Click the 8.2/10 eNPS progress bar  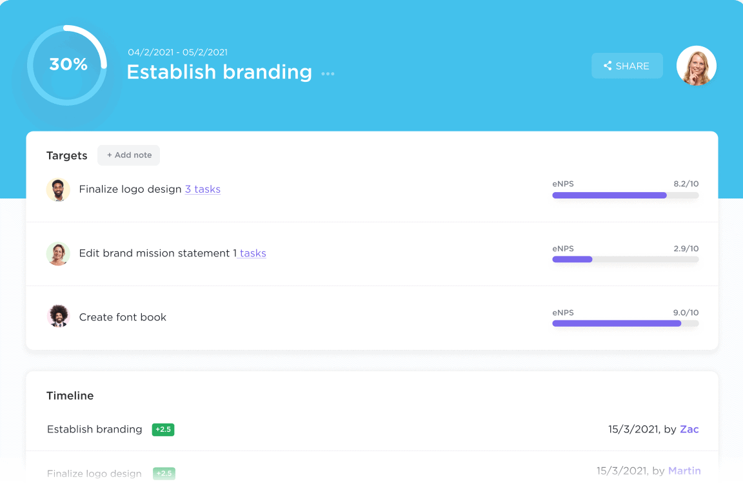(x=625, y=195)
